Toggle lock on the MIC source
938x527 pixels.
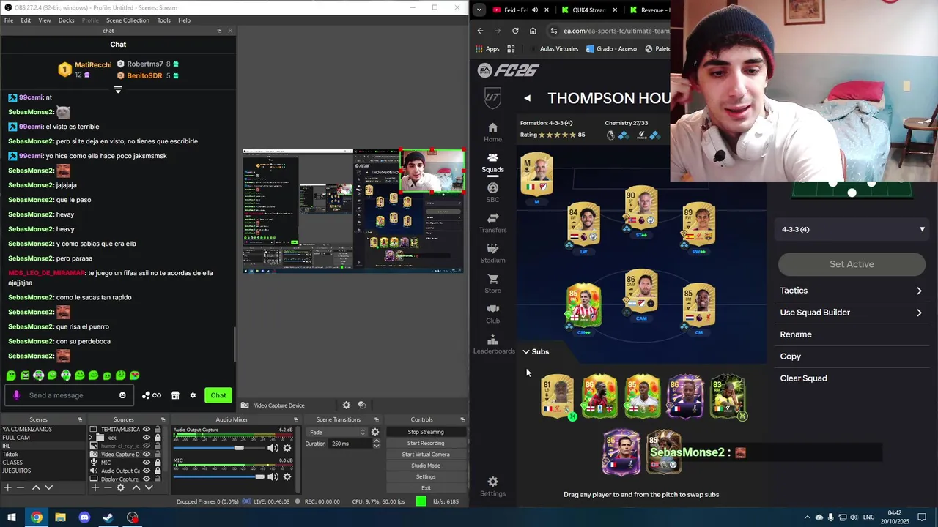157,463
